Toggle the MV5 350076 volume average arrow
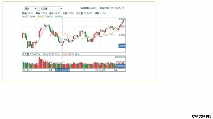Screen dimensions: 213x119 coord(58,54)
